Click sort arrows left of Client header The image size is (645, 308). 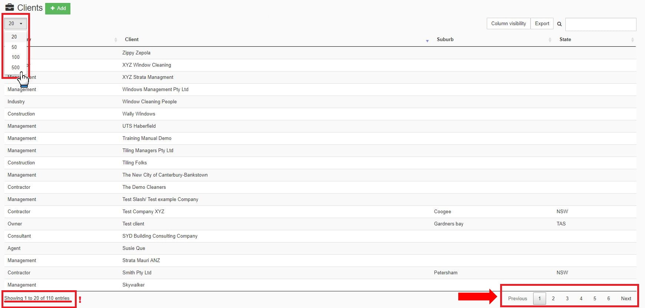click(116, 40)
